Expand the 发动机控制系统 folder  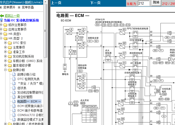5,56
